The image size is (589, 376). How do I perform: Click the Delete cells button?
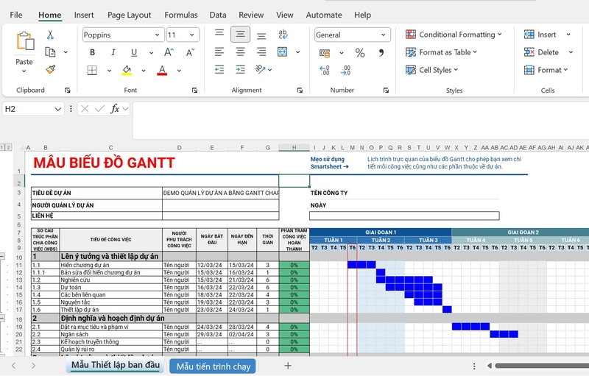(x=541, y=52)
